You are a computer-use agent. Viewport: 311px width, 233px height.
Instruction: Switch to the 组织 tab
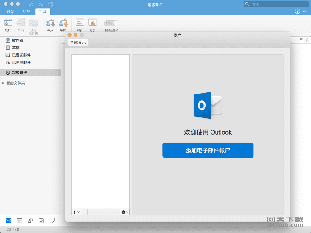point(26,12)
